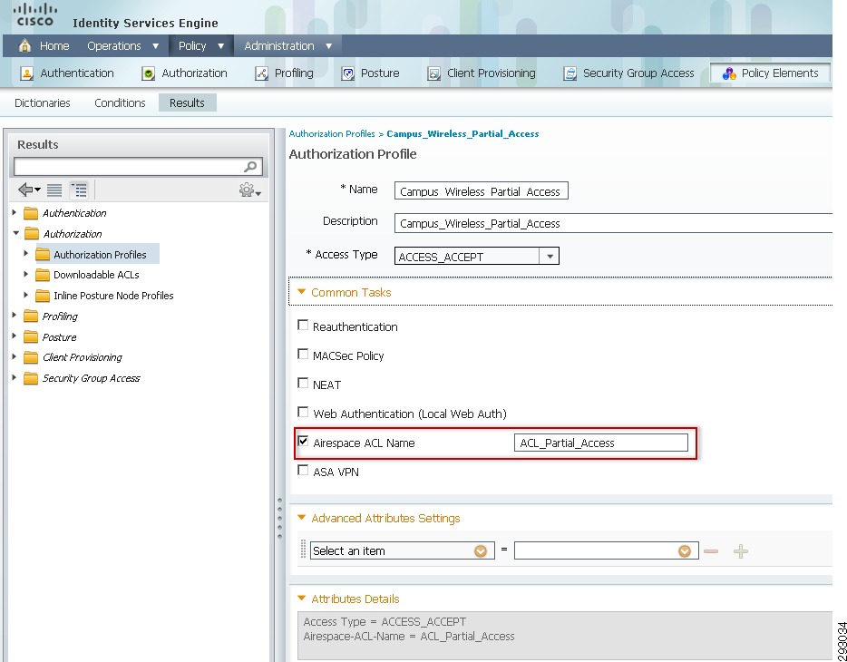Click the Posture shield icon
Image resolution: width=847 pixels, height=662 pixels.
pyautogui.click(x=348, y=73)
